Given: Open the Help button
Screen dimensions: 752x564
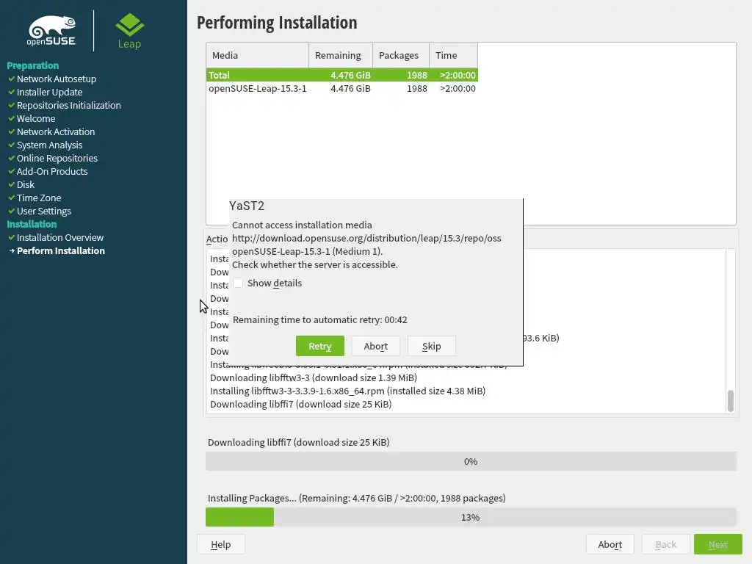Looking at the screenshot, I should 220,544.
